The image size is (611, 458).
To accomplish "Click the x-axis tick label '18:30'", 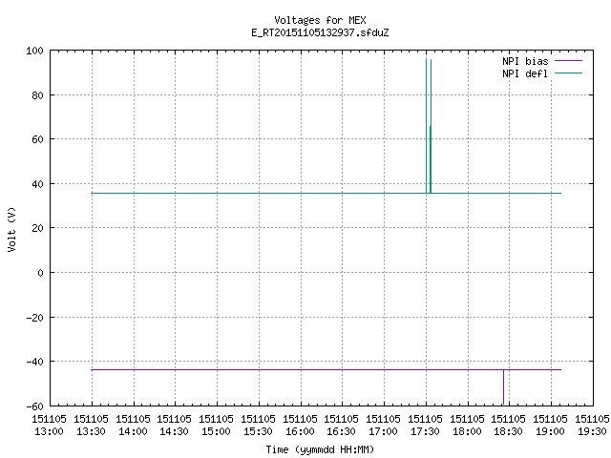I will pos(508,431).
